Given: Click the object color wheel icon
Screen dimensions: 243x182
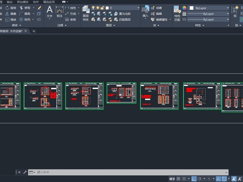Looking at the screenshot, I should point(184,8).
